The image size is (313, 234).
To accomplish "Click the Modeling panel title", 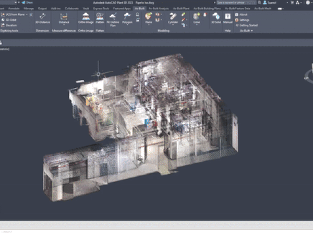I will coord(163,31).
